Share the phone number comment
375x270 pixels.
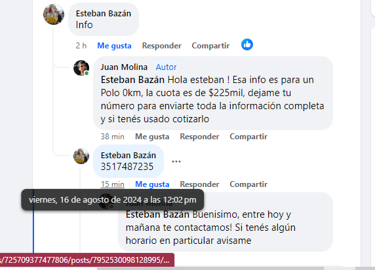tap(248, 184)
